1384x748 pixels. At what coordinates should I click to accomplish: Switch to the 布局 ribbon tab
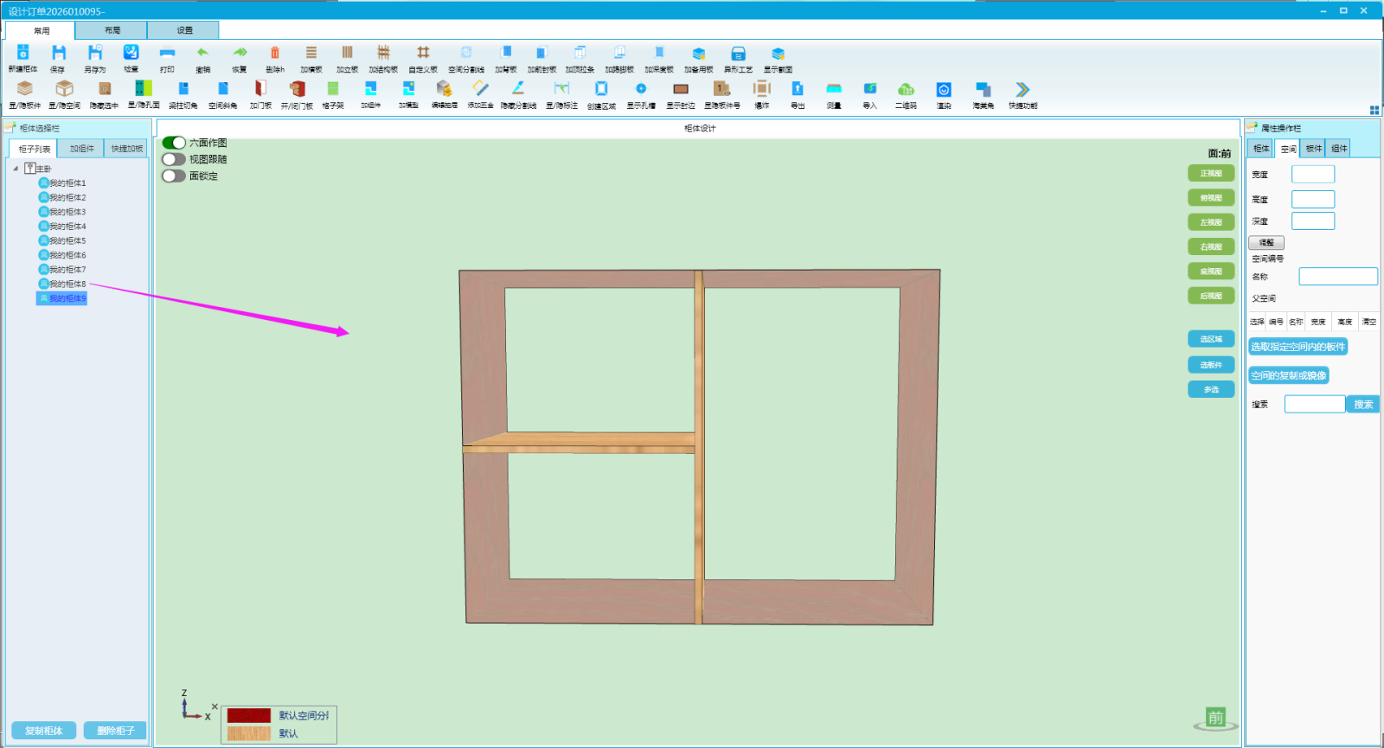click(112, 30)
